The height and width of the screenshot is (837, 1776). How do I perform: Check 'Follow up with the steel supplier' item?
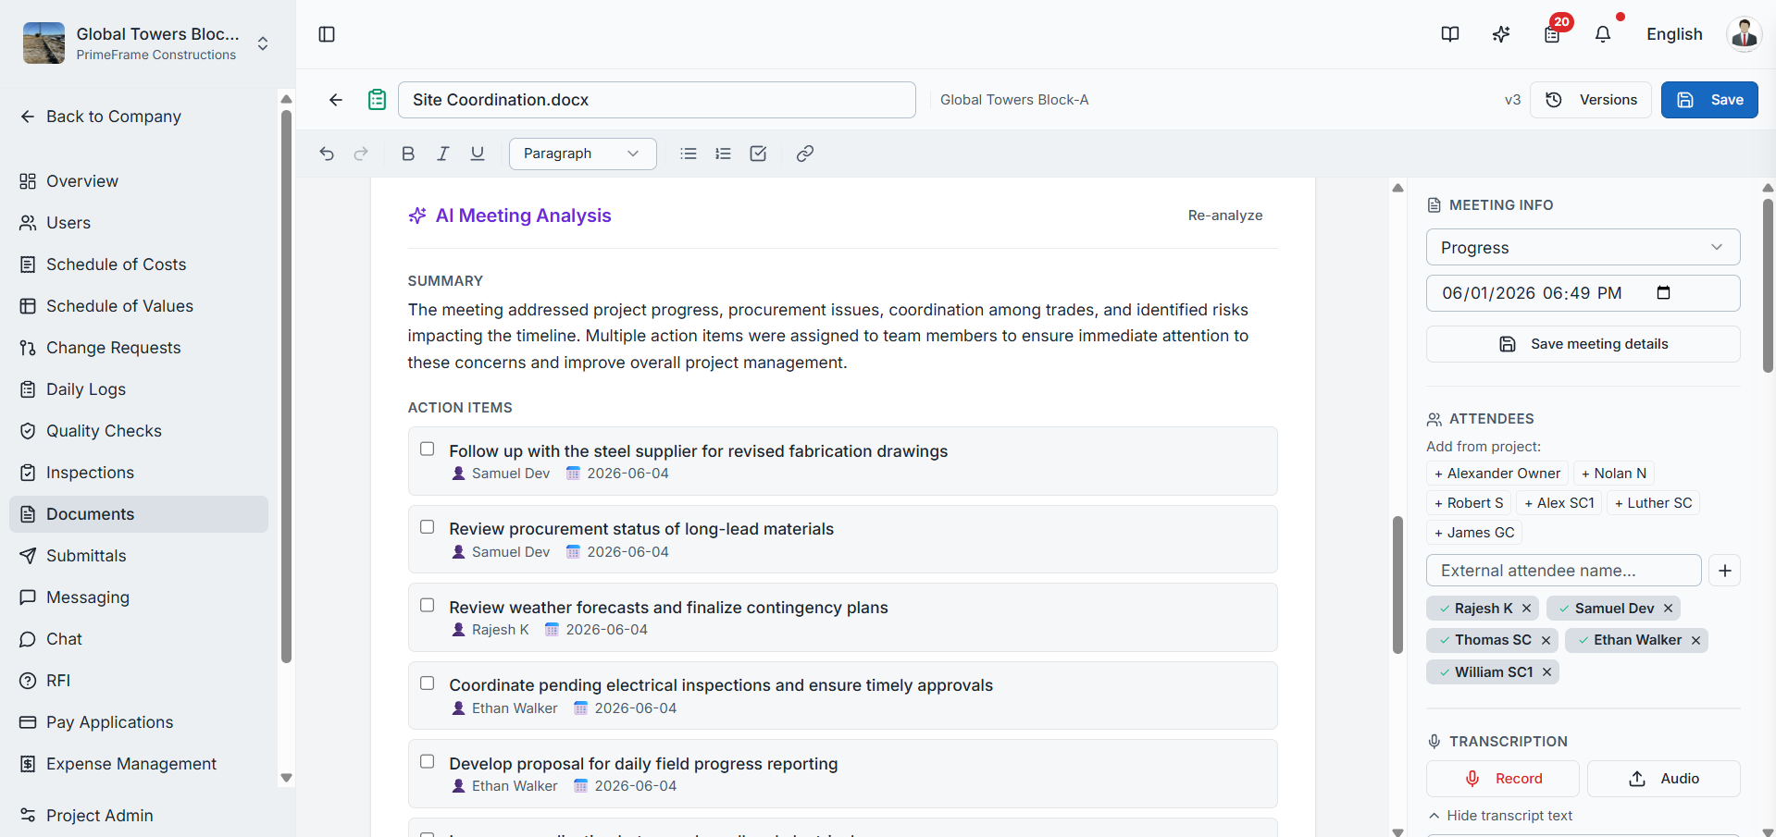(428, 449)
